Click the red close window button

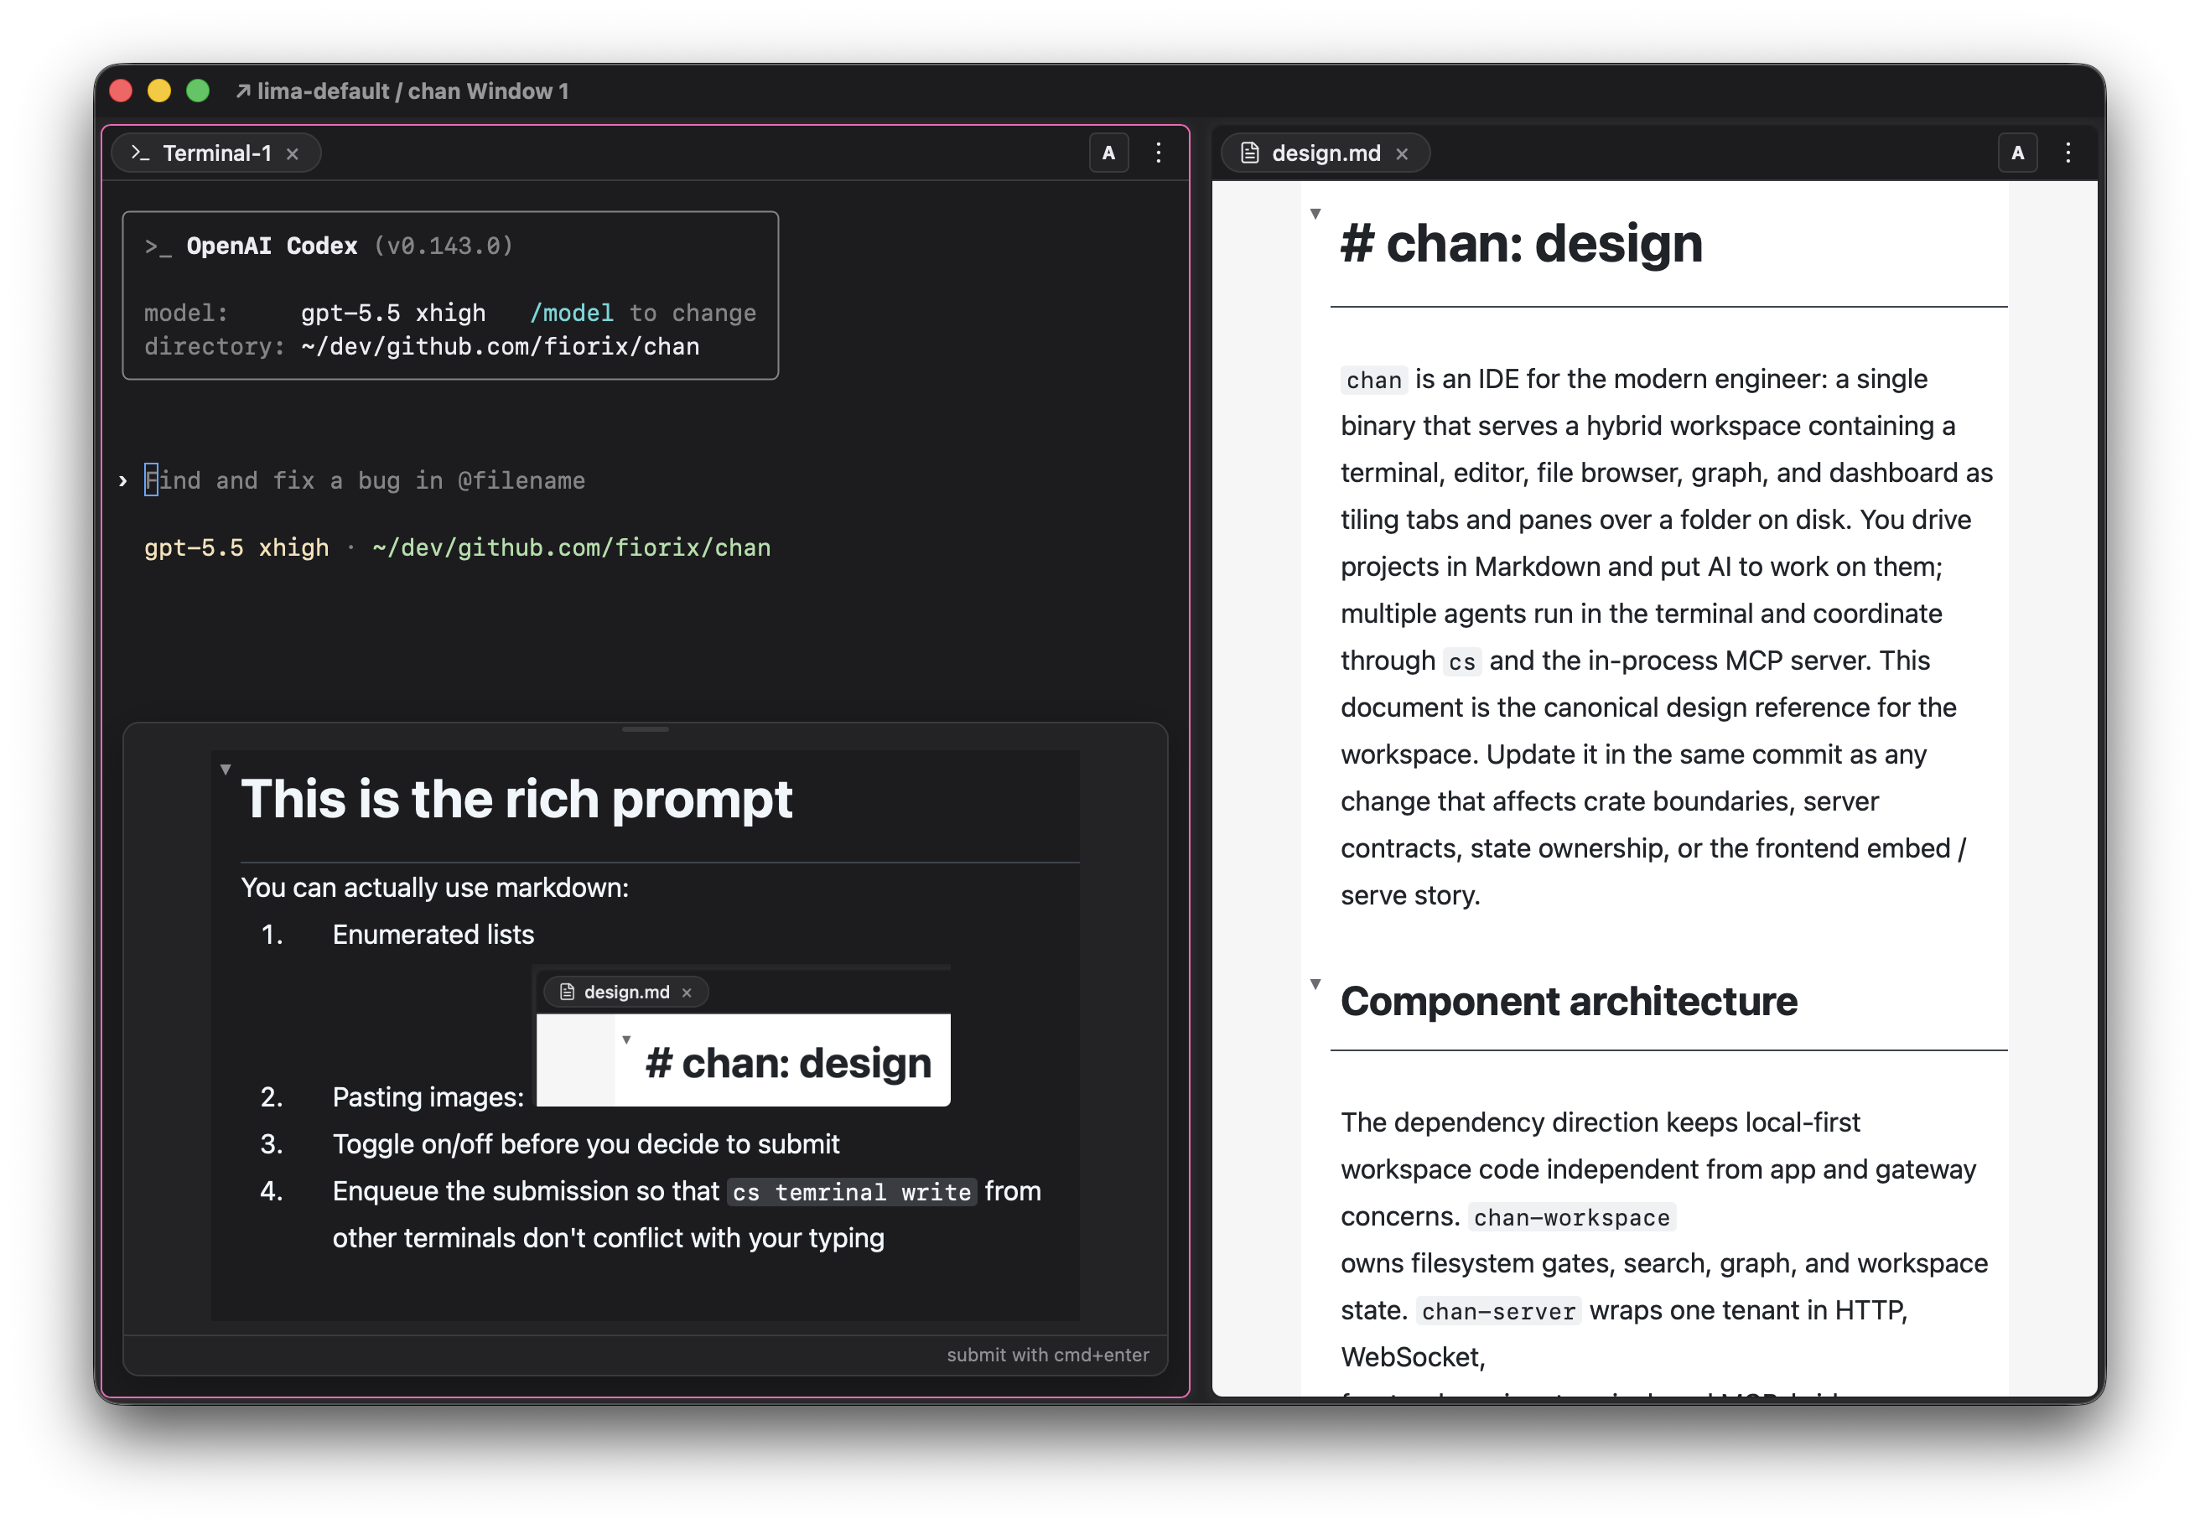click(122, 91)
